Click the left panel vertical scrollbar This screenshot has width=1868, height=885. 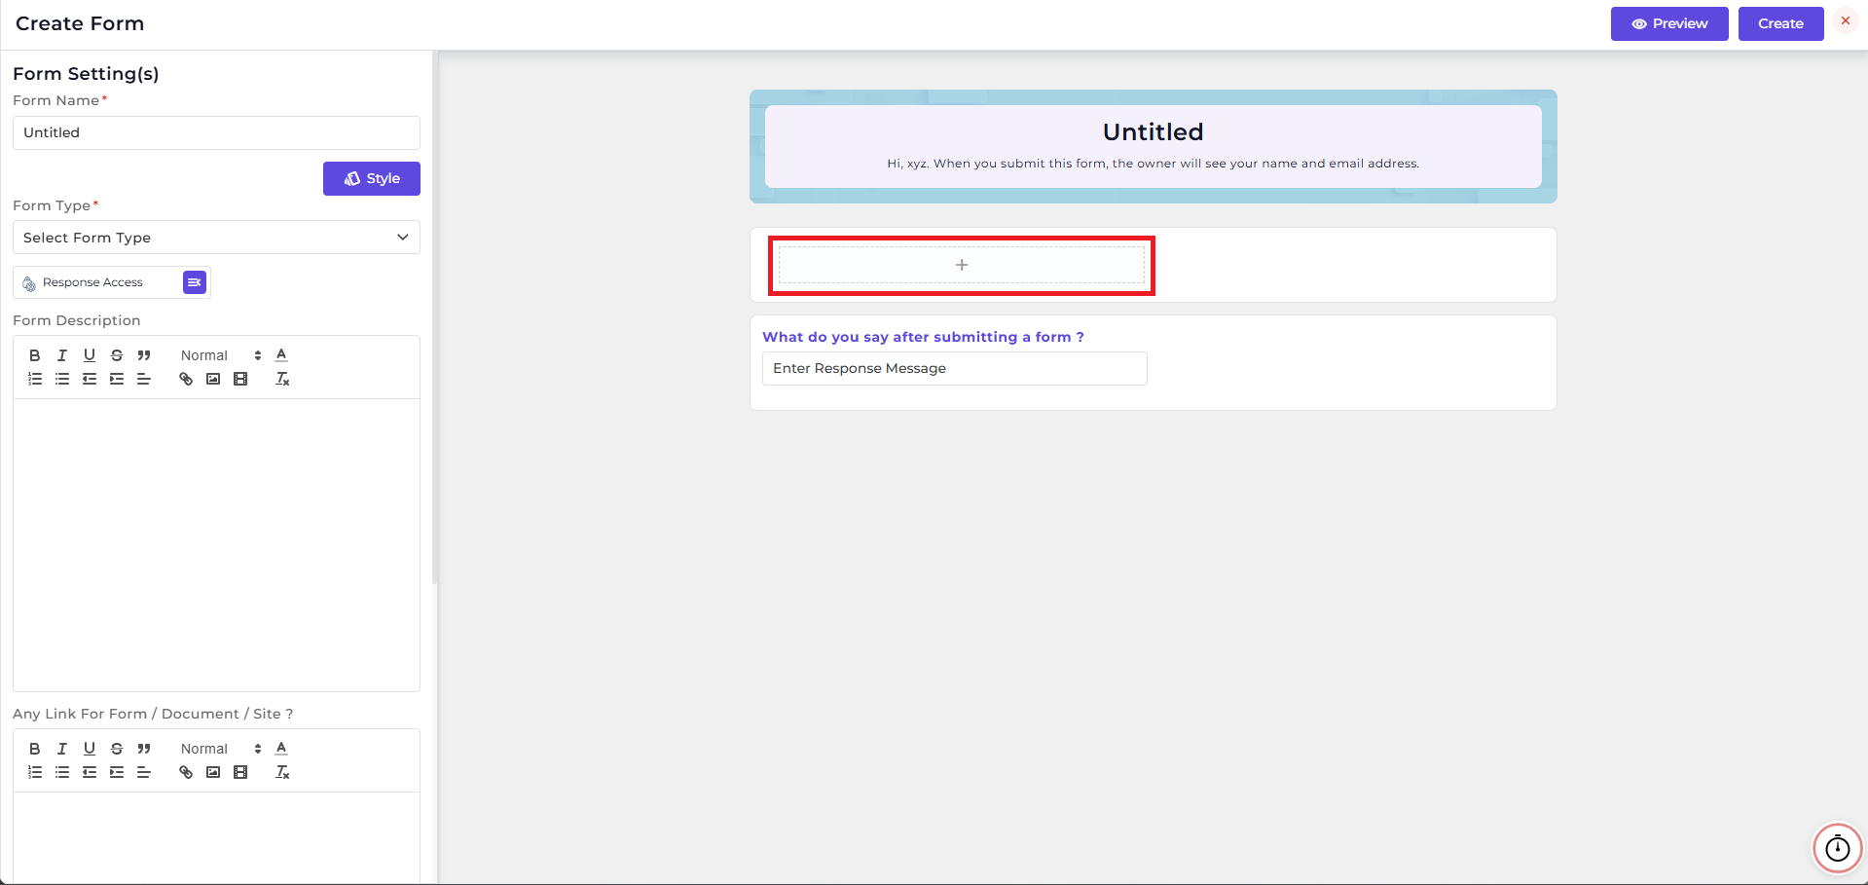click(435, 317)
